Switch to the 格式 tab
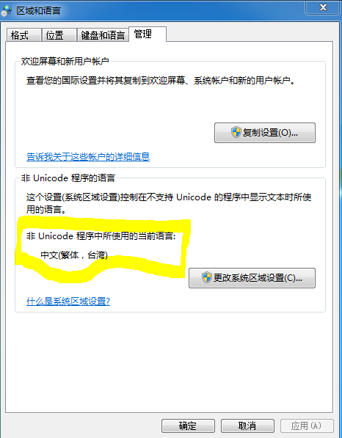 pyautogui.click(x=23, y=35)
